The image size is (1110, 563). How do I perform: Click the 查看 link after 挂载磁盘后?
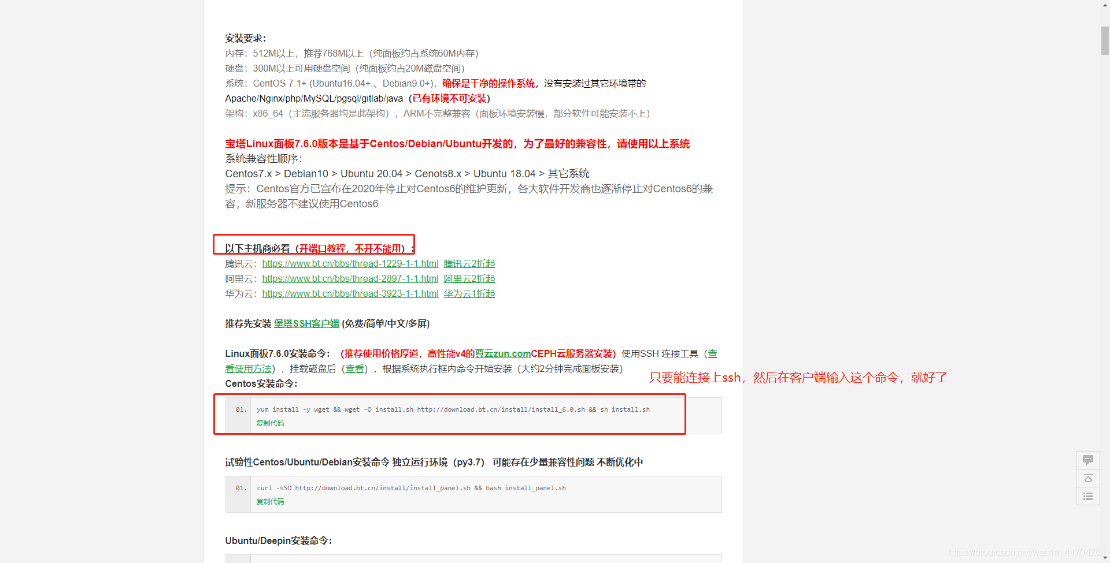click(354, 369)
